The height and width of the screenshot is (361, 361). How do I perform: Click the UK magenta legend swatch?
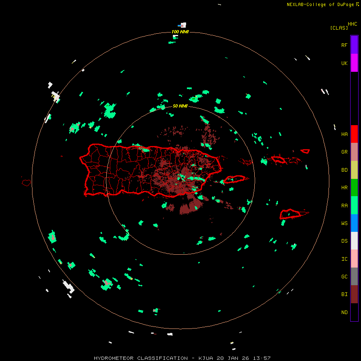click(354, 63)
